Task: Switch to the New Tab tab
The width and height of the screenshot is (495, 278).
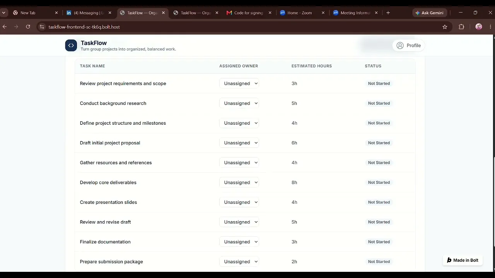Action: [35, 13]
